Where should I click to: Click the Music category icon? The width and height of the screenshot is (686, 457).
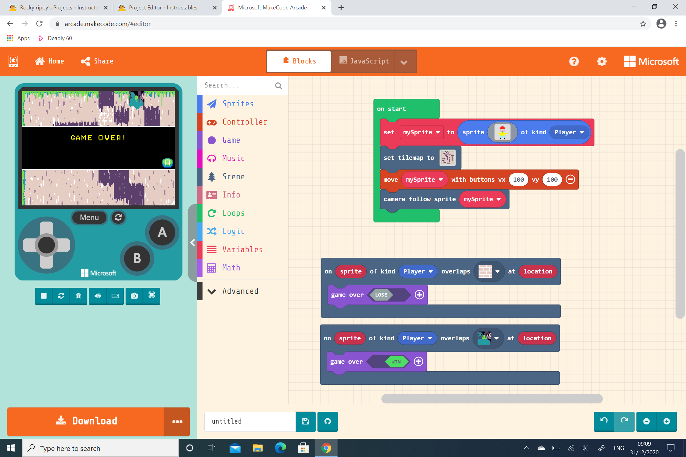[x=212, y=158]
